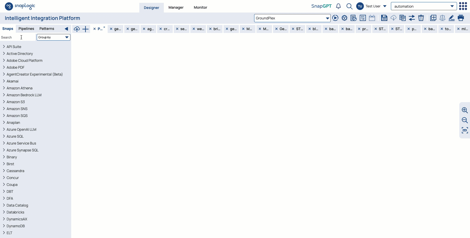Click the Save Pipeline floppy disk icon
The width and height of the screenshot is (470, 238).
384,18
